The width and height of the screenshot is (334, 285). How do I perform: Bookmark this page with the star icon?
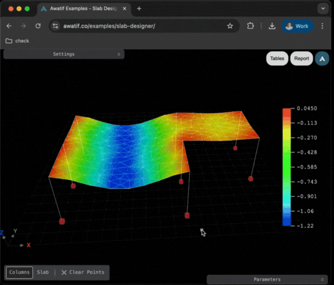230,26
